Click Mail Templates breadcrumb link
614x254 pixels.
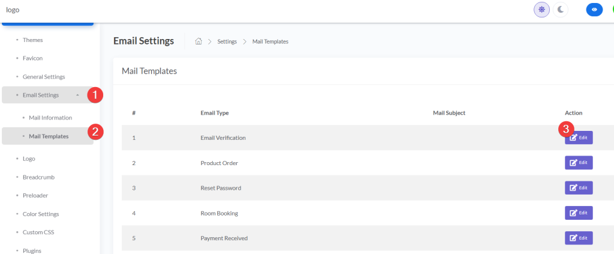coord(270,41)
